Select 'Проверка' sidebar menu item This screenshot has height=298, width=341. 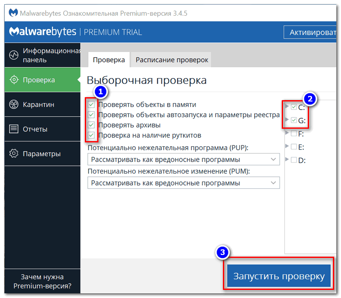tap(42, 80)
